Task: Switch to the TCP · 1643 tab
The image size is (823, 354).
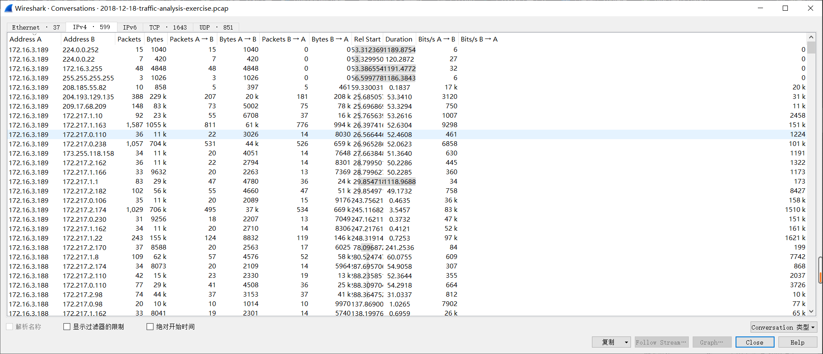Action: click(x=168, y=27)
